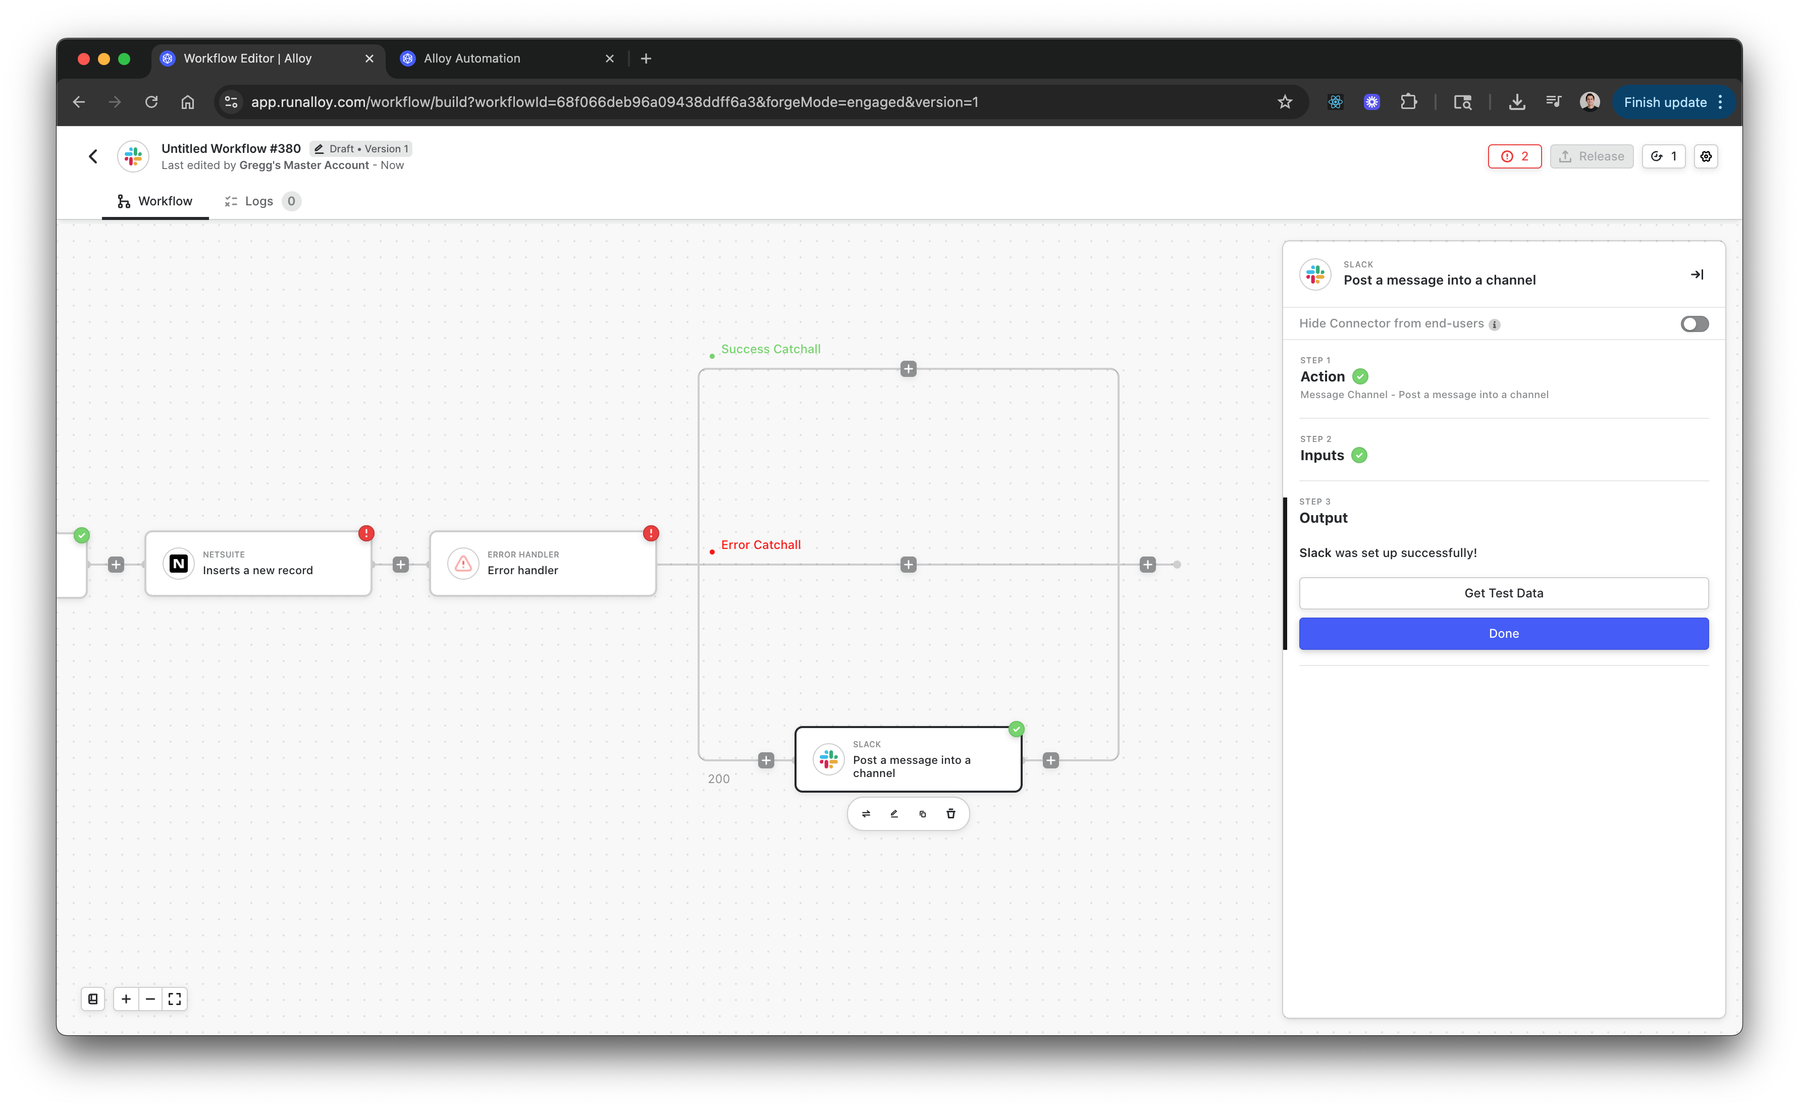Select the NetSuite Inserts a new record node
The image size is (1799, 1110).
click(x=258, y=564)
